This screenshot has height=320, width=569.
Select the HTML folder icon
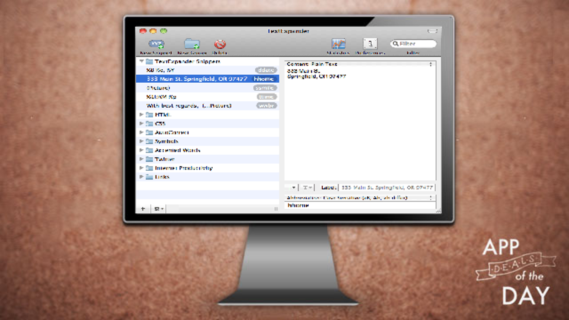(149, 114)
